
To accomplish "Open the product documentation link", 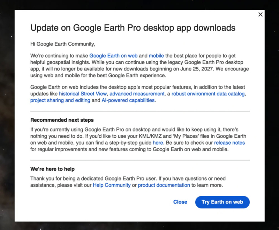I will (x=164, y=185).
